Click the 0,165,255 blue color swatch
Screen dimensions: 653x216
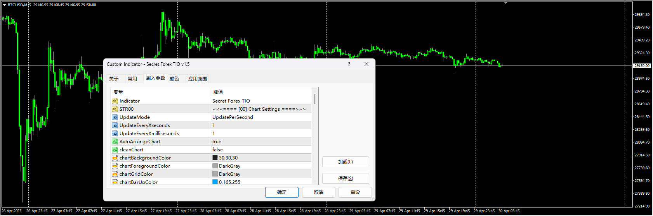pyautogui.click(x=215, y=182)
